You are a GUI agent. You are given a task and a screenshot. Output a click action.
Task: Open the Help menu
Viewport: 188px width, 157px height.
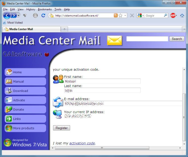coord(67,9)
